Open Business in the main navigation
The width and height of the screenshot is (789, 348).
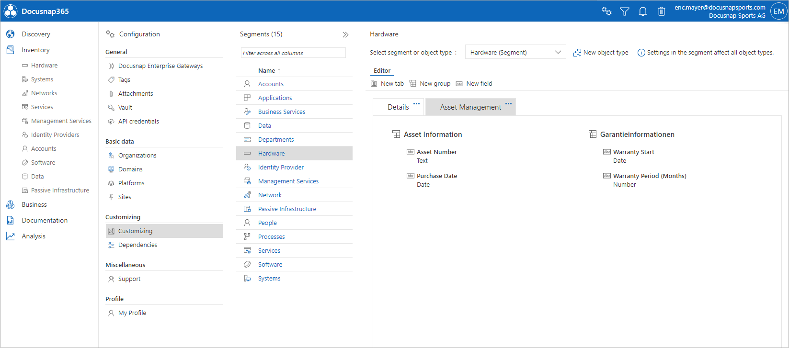[34, 204]
